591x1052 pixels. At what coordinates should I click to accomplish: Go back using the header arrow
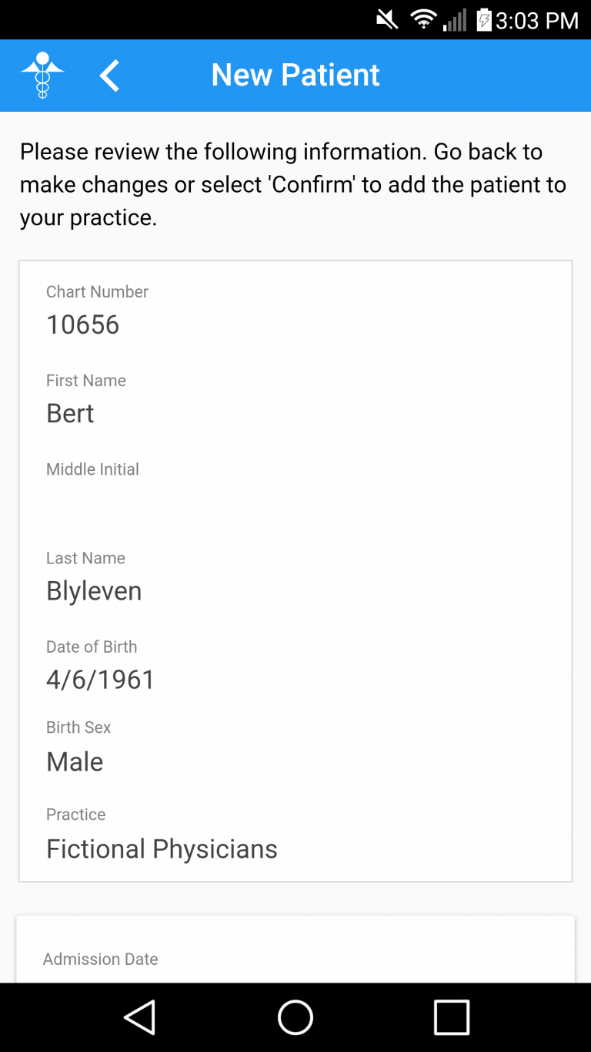click(x=110, y=76)
